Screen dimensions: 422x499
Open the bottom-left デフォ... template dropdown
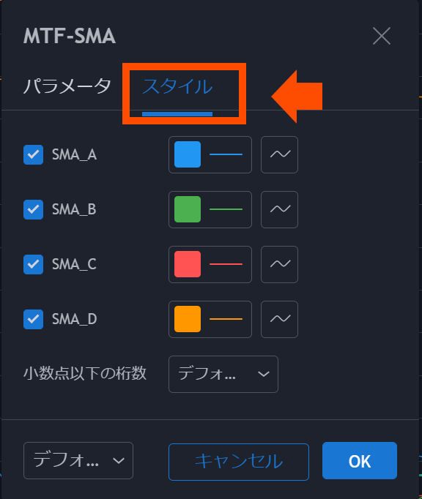coord(78,460)
